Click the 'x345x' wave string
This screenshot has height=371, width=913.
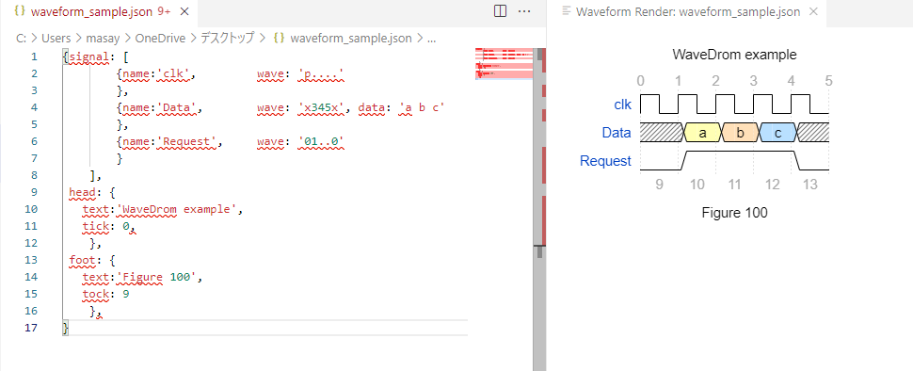click(x=321, y=107)
